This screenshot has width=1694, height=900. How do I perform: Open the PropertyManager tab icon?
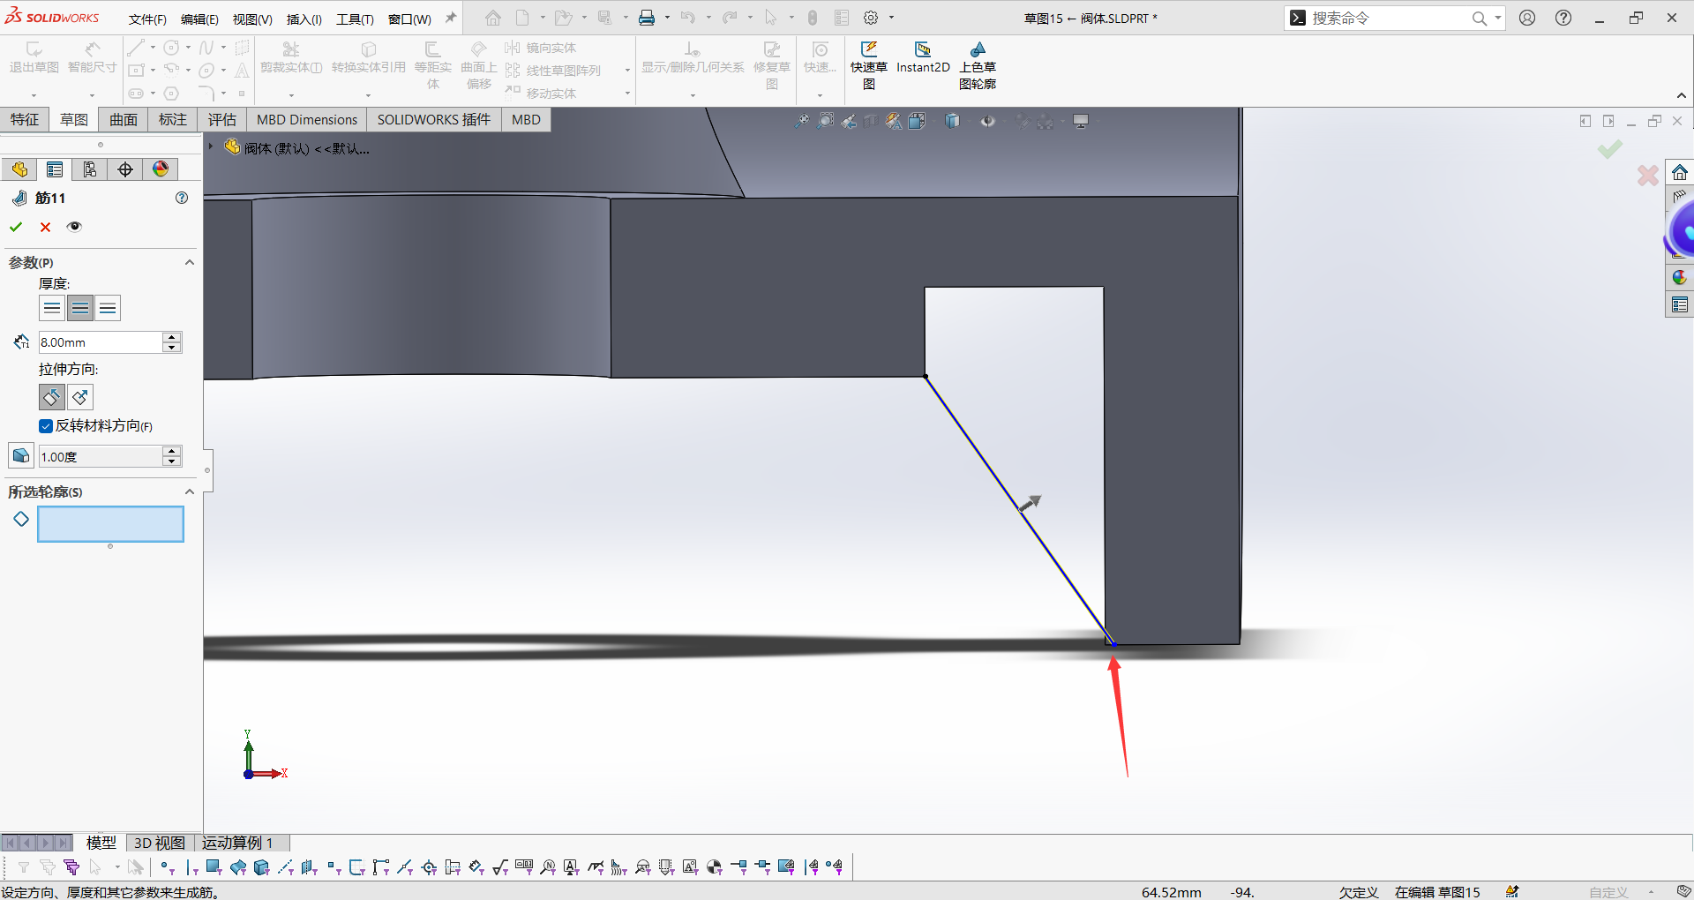pos(55,169)
